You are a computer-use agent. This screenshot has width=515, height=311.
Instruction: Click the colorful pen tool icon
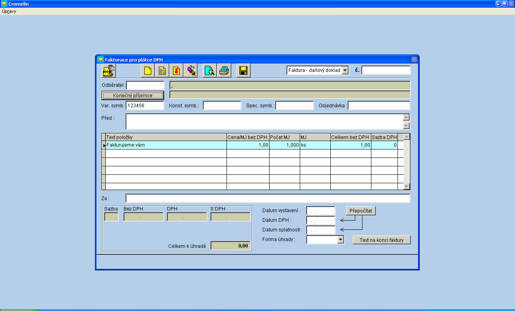pyautogui.click(x=191, y=71)
